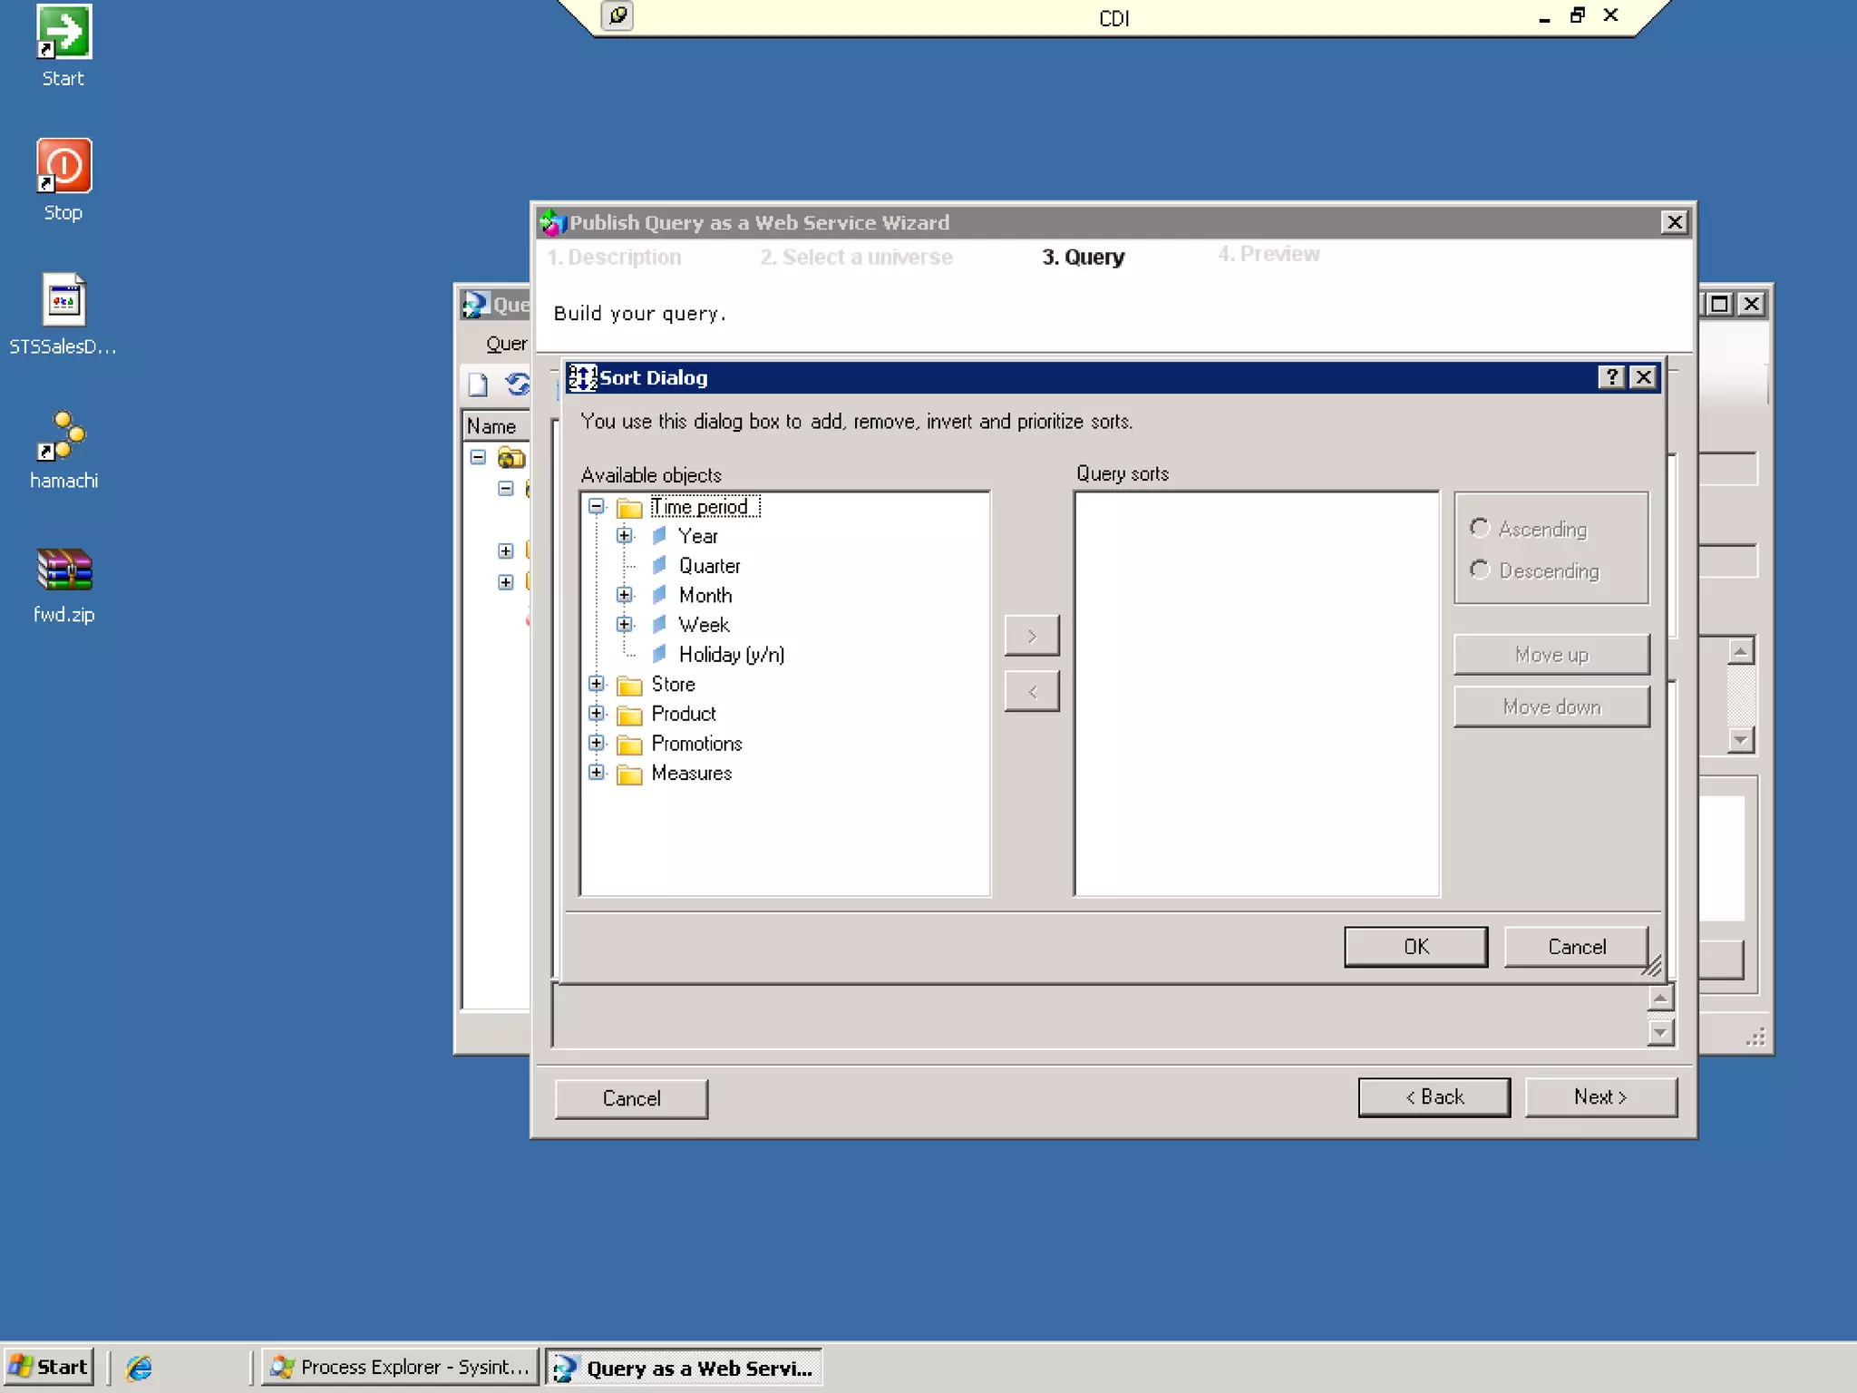Select the Year dimension object icon
Screen dimensions: 1857x1393
click(660, 536)
